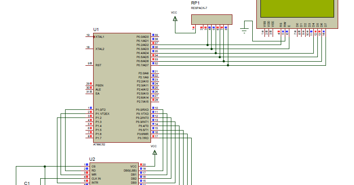
Task: Click the P1.0/T2 pin label
Action: [x=100, y=110]
